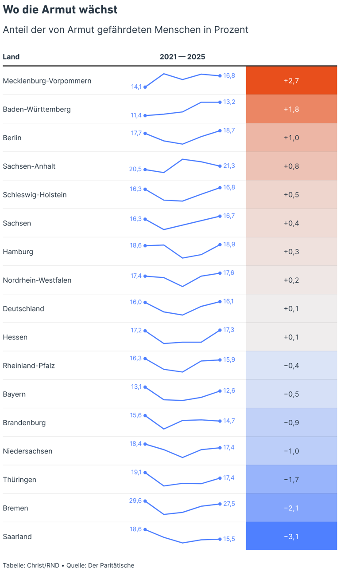Click the Berlin row label
The width and height of the screenshot is (340, 572).
point(12,138)
